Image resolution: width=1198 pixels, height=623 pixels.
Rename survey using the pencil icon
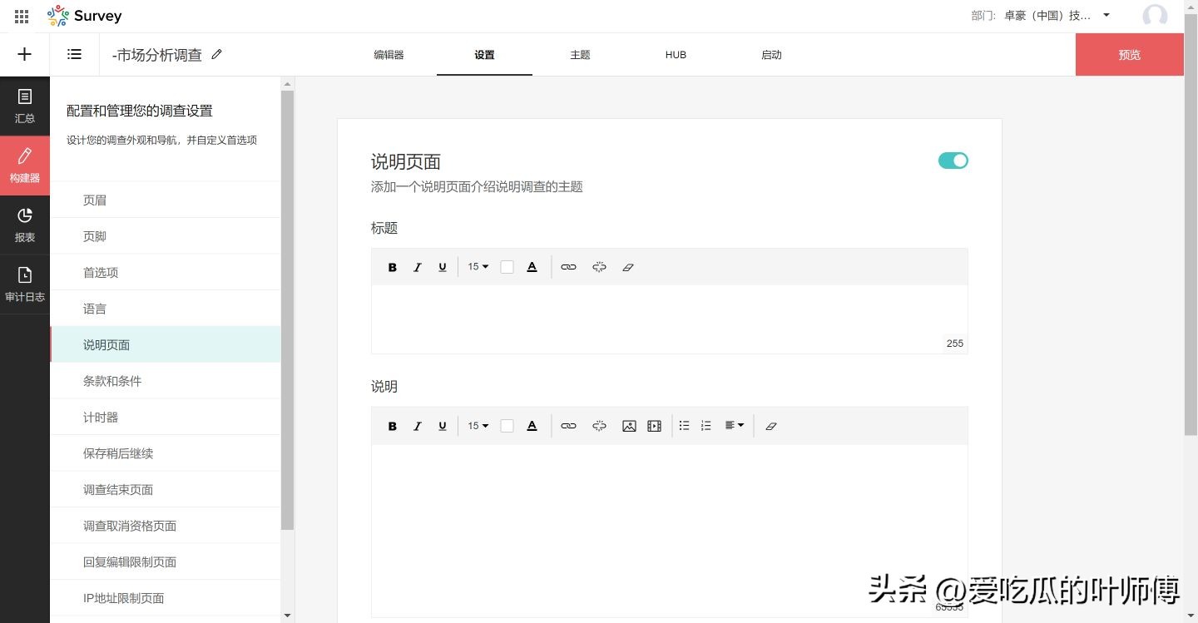(x=216, y=54)
